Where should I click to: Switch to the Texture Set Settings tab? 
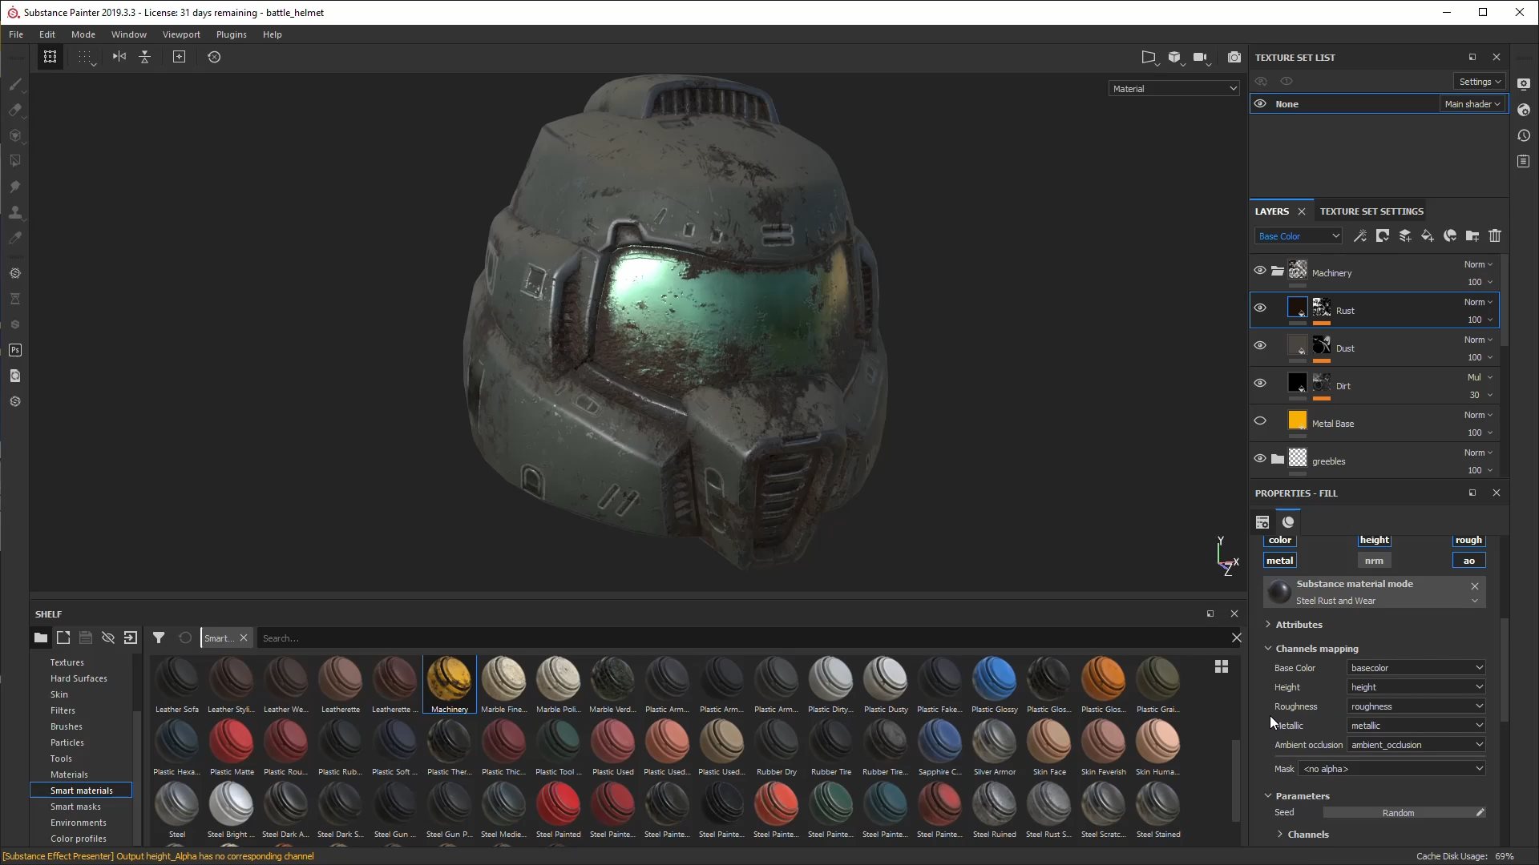tap(1371, 211)
